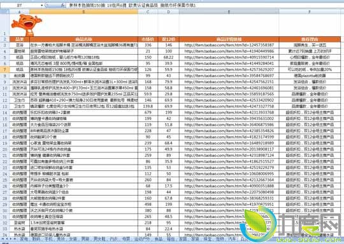Open the taobao link ending id=42573629207
This screenshot has height=244, width=344.
point(229,70)
